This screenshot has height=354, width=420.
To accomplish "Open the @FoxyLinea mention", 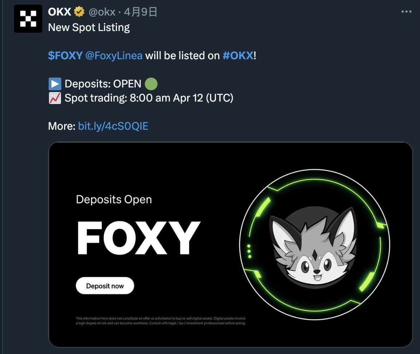I will click(114, 56).
